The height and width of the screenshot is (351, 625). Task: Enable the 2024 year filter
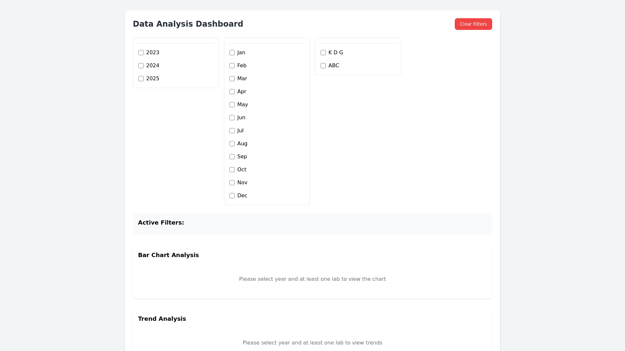click(141, 66)
